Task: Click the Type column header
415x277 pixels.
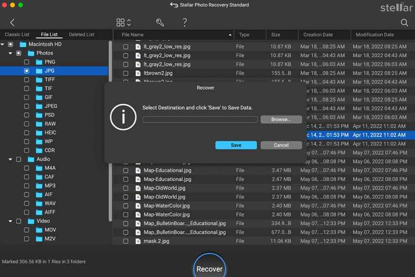Action: point(250,35)
